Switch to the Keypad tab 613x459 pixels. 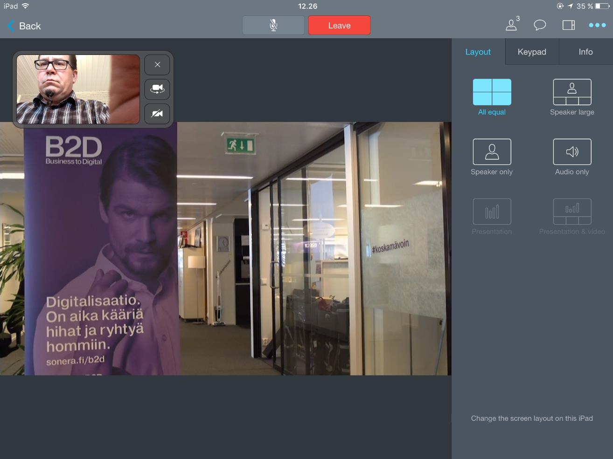(x=532, y=52)
